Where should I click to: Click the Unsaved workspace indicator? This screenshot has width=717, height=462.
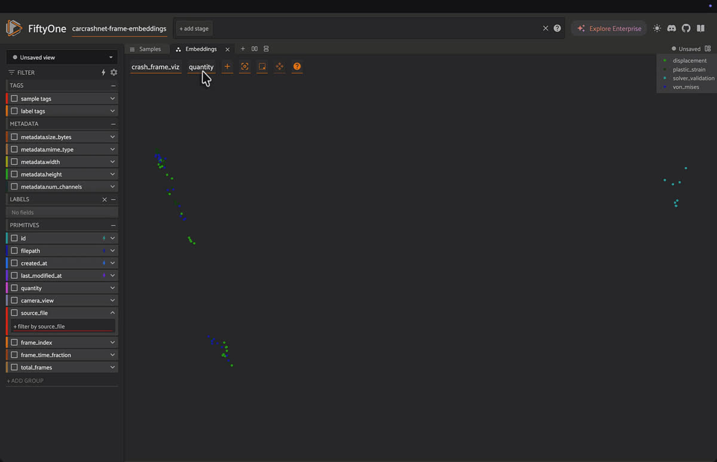point(686,49)
